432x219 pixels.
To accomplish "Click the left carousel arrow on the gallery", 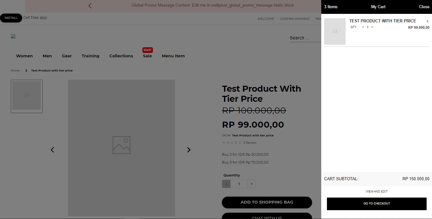I will (52, 150).
